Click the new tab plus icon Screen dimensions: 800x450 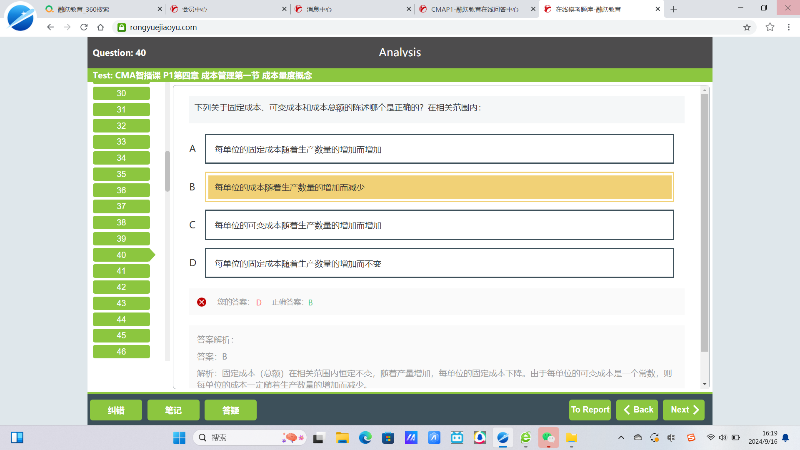(674, 9)
